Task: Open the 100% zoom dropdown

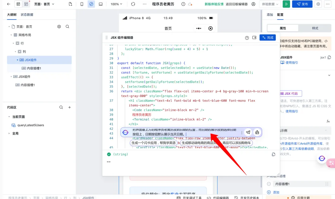Action: [116, 4]
